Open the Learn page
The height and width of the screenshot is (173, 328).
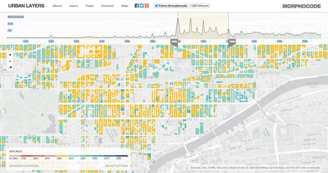coord(73,6)
